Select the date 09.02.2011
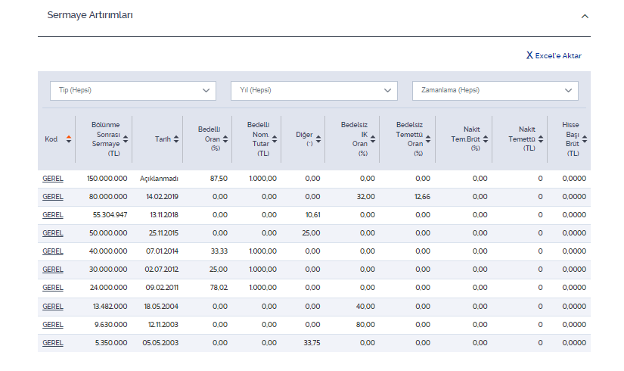624x371 pixels. point(162,288)
